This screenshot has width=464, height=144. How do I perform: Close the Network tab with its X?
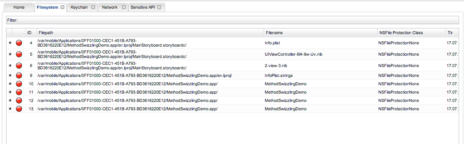click(x=123, y=7)
